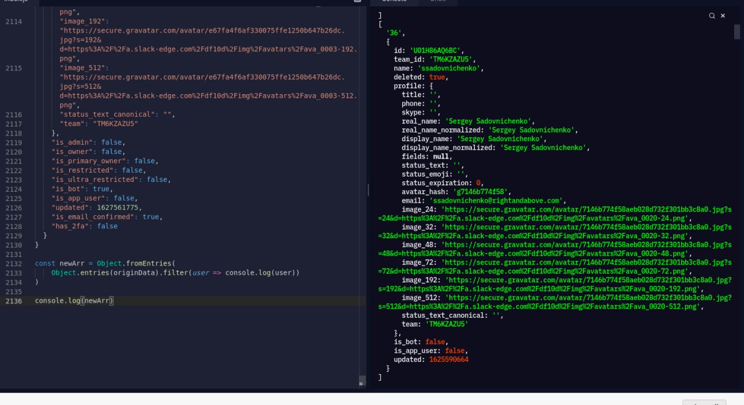
Task: Click "is_app_user": false on editor line 2125
Action: [x=95, y=198]
